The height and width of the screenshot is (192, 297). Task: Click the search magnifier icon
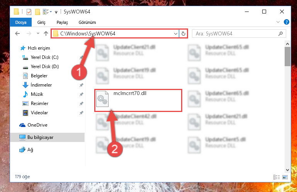280,33
